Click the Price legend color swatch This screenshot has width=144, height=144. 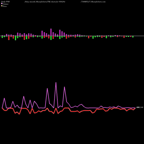click(2, 6)
